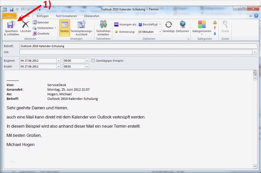Click quick access save disk icon
The width and height of the screenshot is (261, 173).
point(11,10)
